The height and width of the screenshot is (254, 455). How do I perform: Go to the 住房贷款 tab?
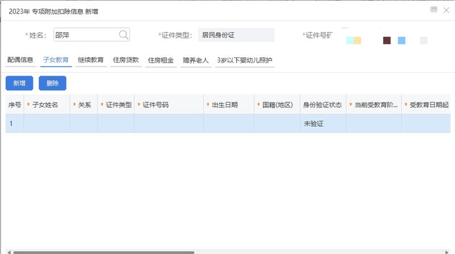pos(126,60)
